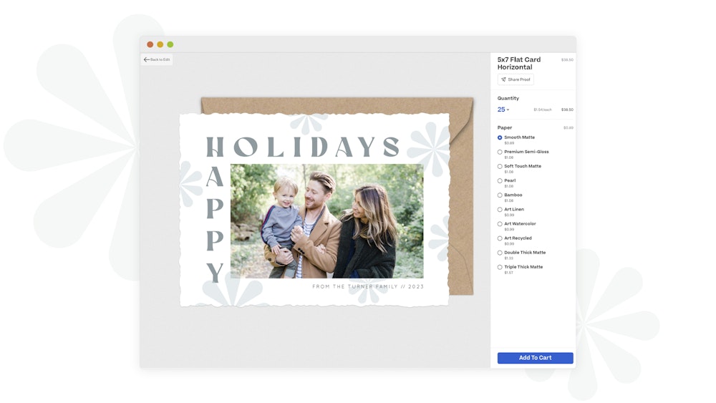Select the Soft Touch Matte radio button
Image resolution: width=716 pixels, height=403 pixels.
coord(500,166)
